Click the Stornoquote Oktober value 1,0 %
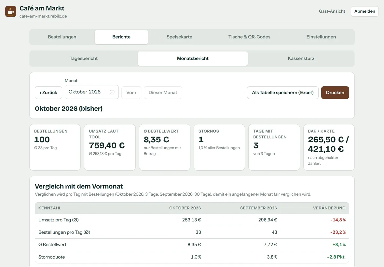The width and height of the screenshot is (384, 267). click(x=196, y=257)
